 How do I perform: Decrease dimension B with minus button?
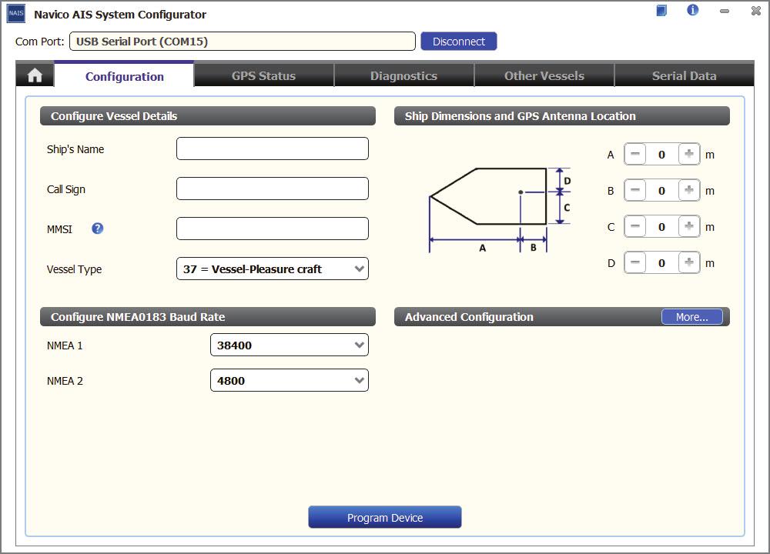(635, 190)
